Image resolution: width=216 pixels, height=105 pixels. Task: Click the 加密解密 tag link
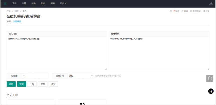17,22
